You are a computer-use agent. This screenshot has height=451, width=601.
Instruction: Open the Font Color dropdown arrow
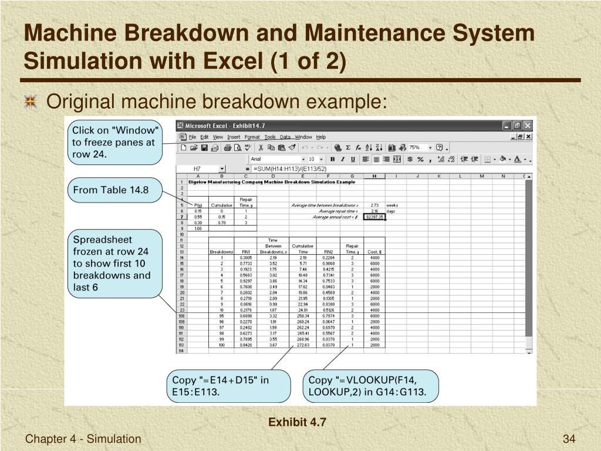(x=525, y=160)
